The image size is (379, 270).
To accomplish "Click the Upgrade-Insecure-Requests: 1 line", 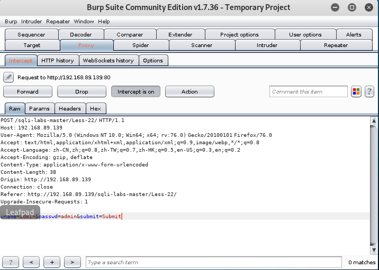I will point(44,202).
